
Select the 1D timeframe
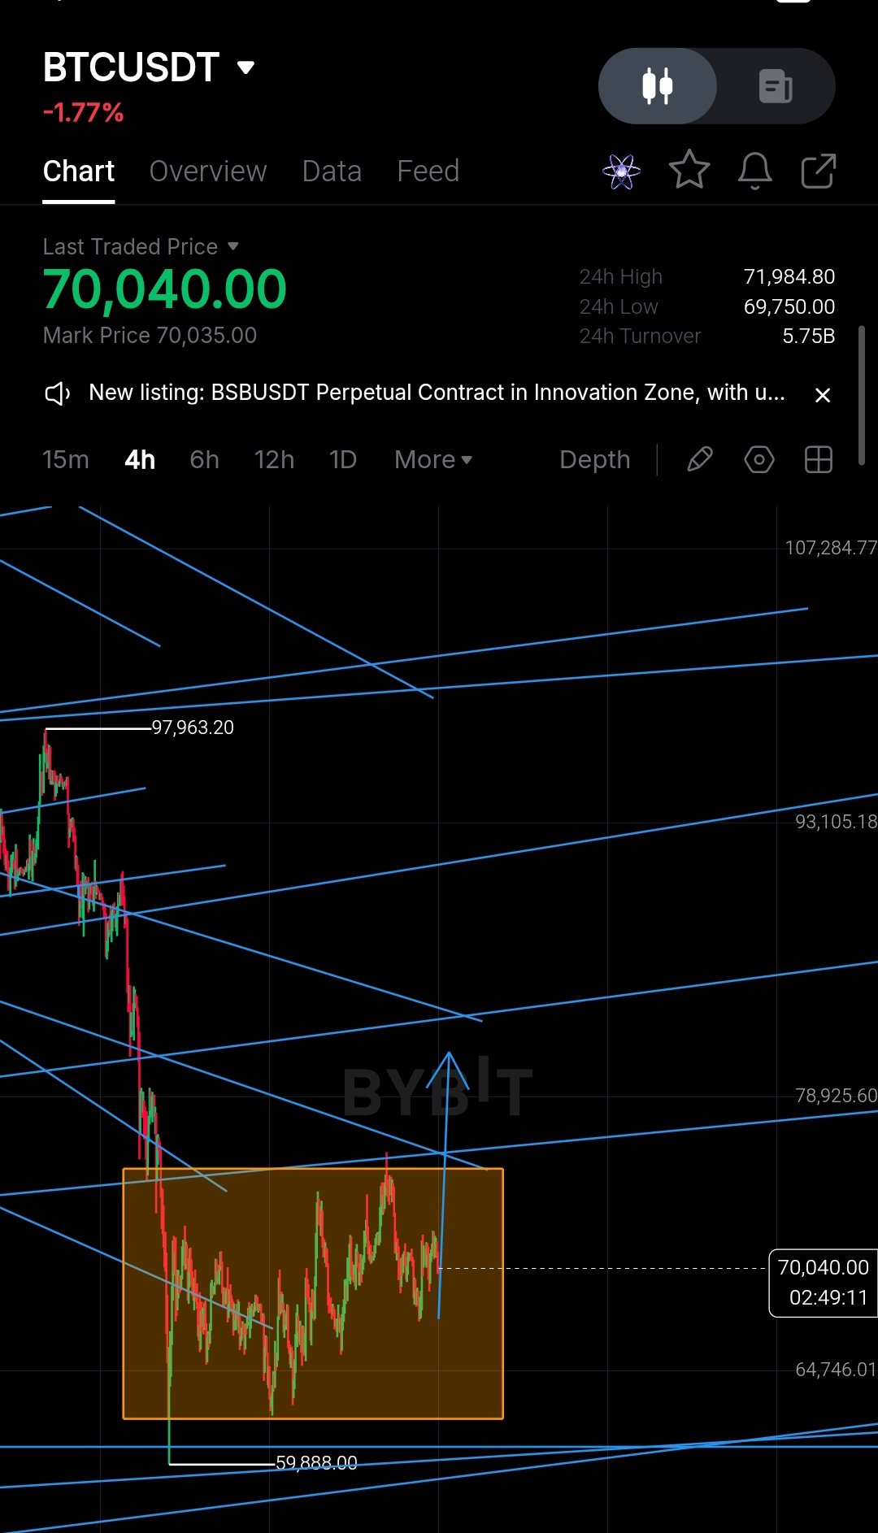(x=343, y=460)
